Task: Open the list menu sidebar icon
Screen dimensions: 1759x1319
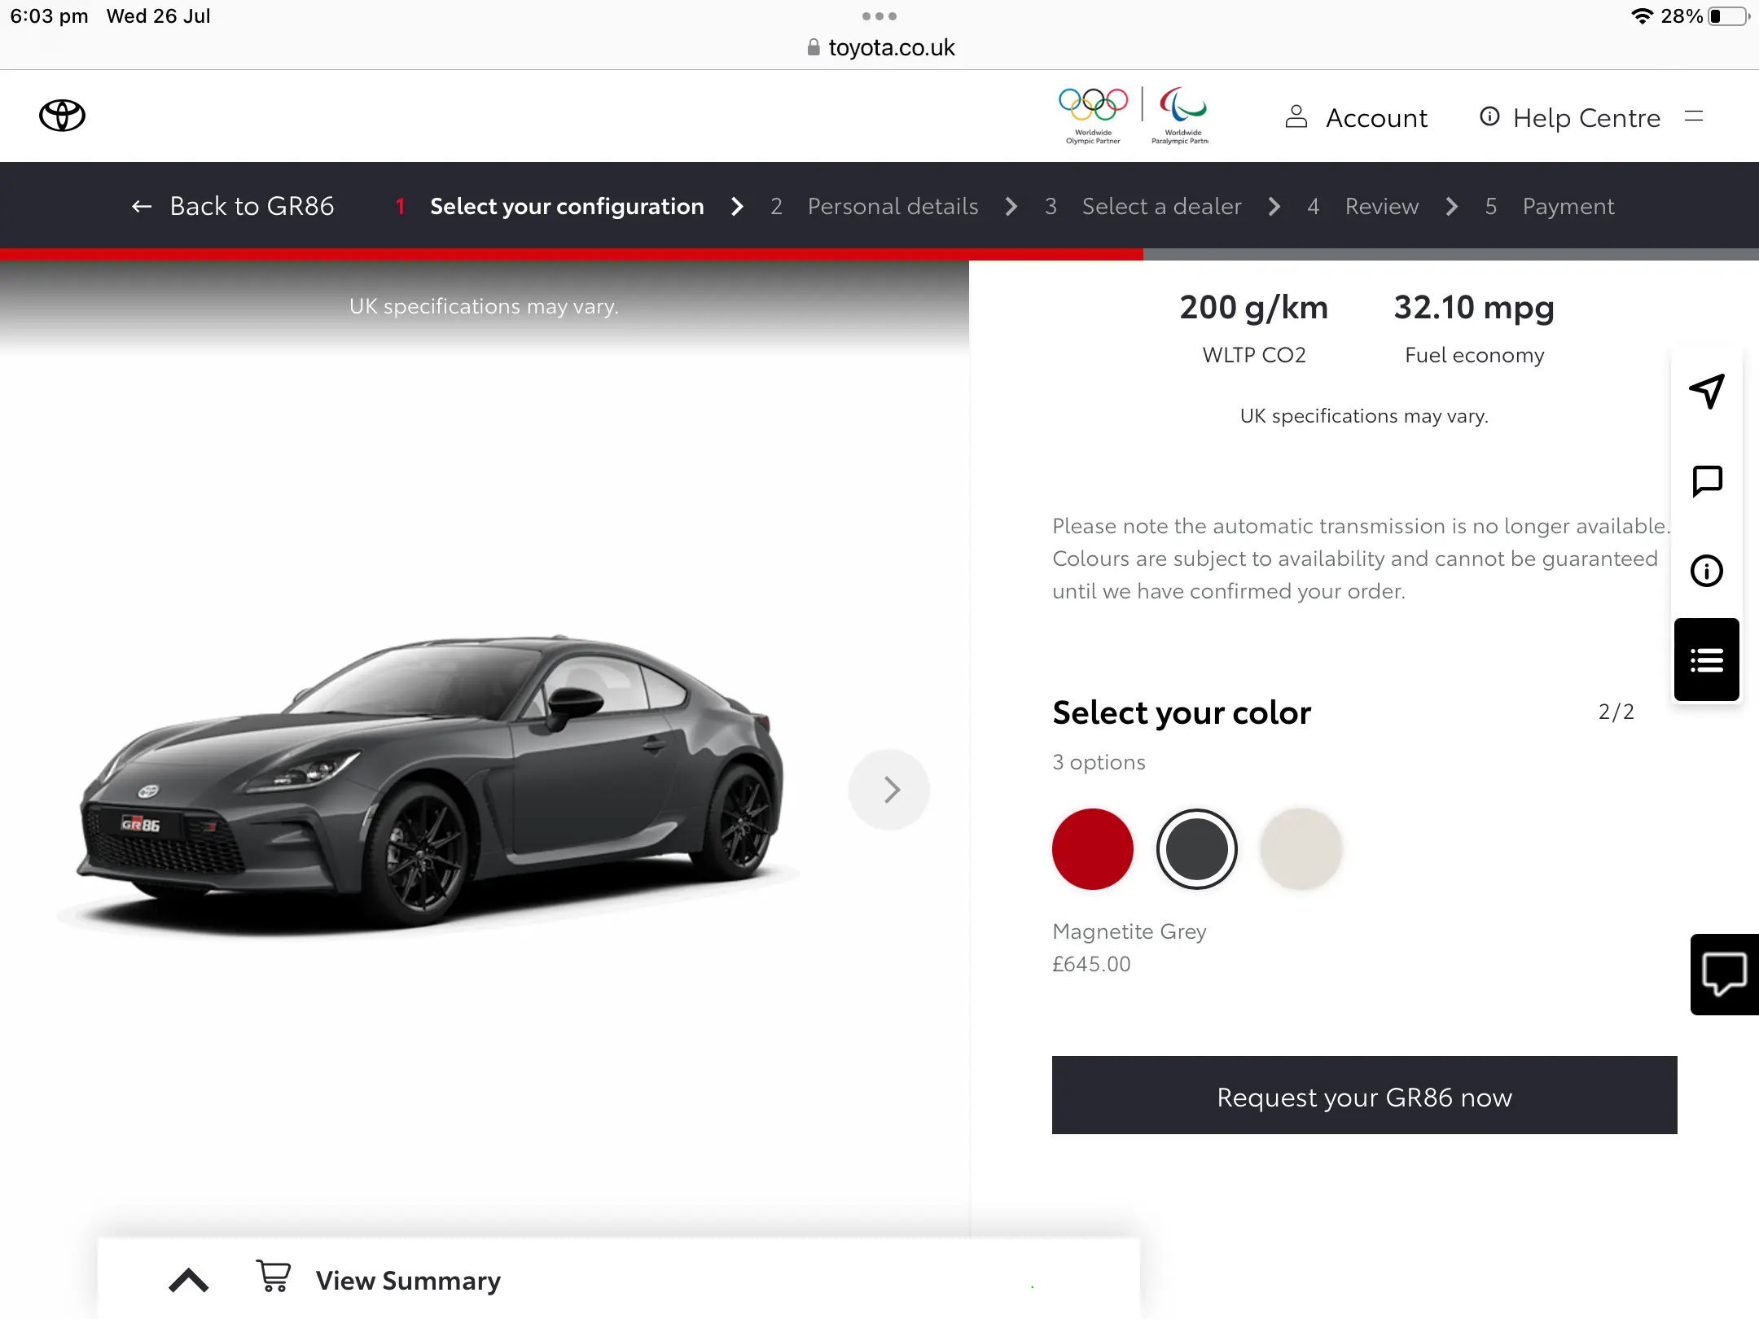Action: [1707, 659]
